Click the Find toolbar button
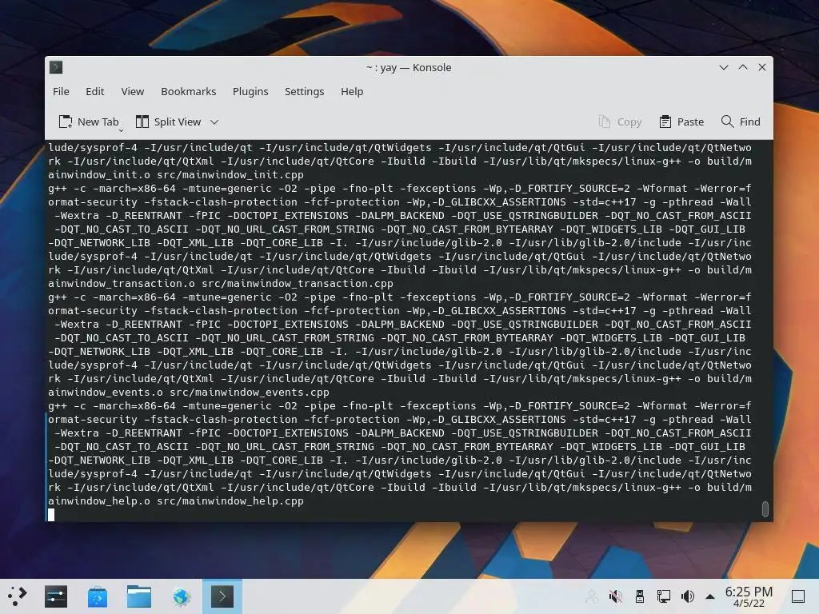819x614 pixels. coord(741,122)
